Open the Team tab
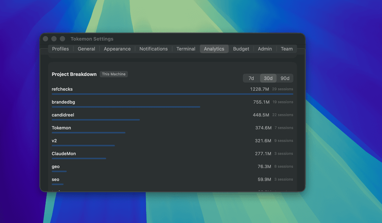This screenshot has height=223, width=382. pyautogui.click(x=286, y=49)
